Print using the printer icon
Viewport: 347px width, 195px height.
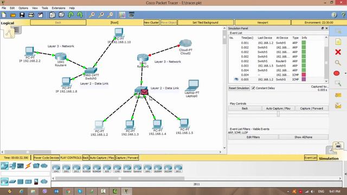pyautogui.click(x=31, y=15)
